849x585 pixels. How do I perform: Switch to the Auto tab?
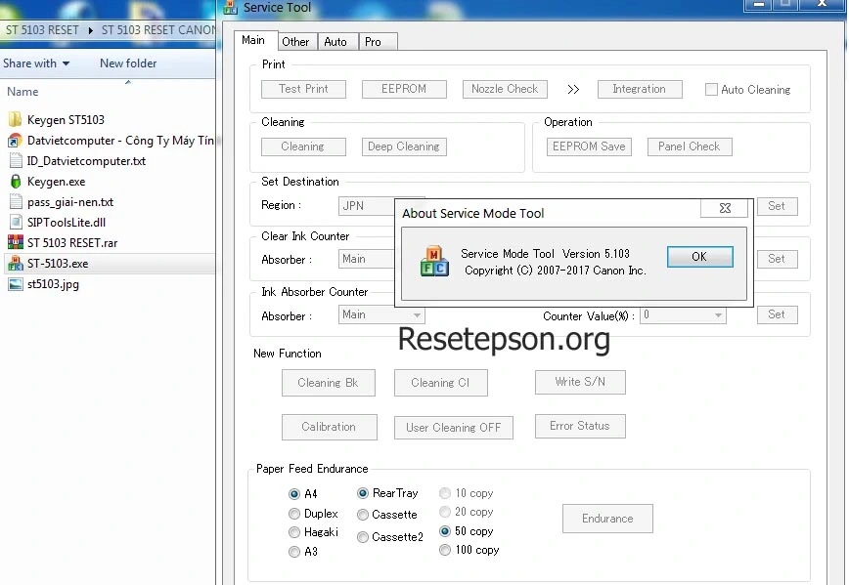[335, 41]
